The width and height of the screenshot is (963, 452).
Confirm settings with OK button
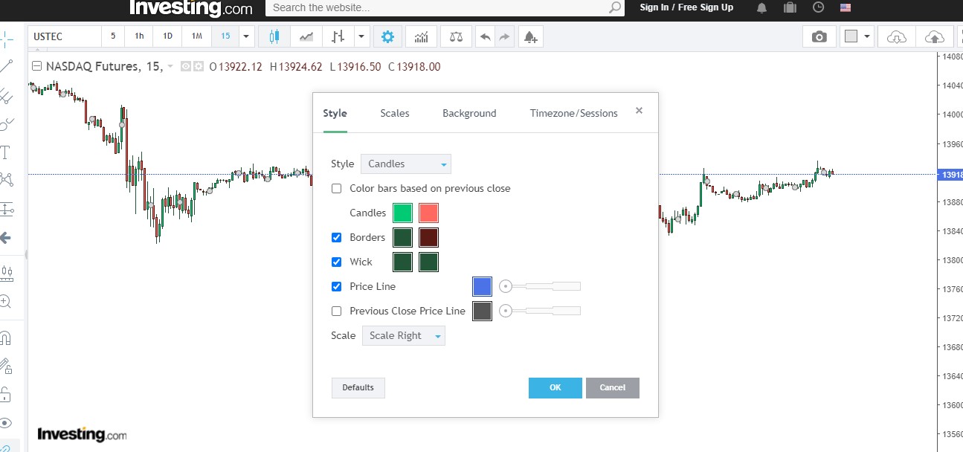coord(555,388)
